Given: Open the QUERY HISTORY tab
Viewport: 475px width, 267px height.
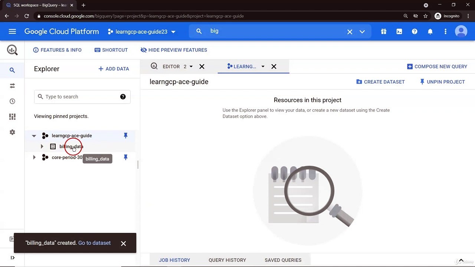Looking at the screenshot, I should tap(227, 260).
